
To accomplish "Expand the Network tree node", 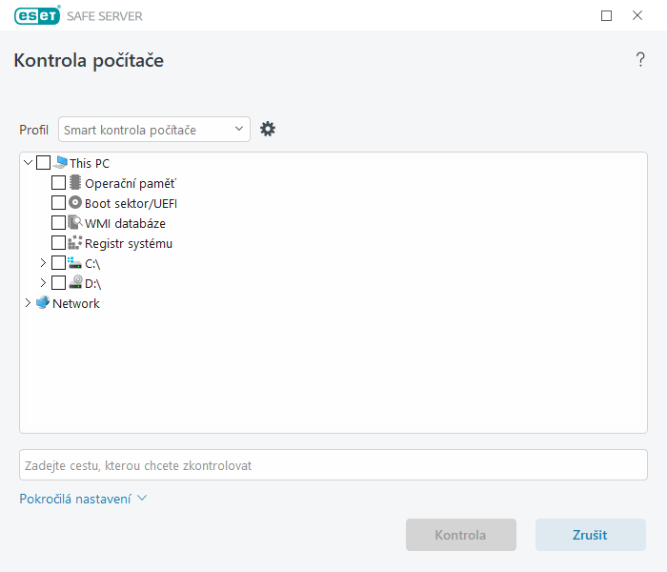I will [x=27, y=303].
